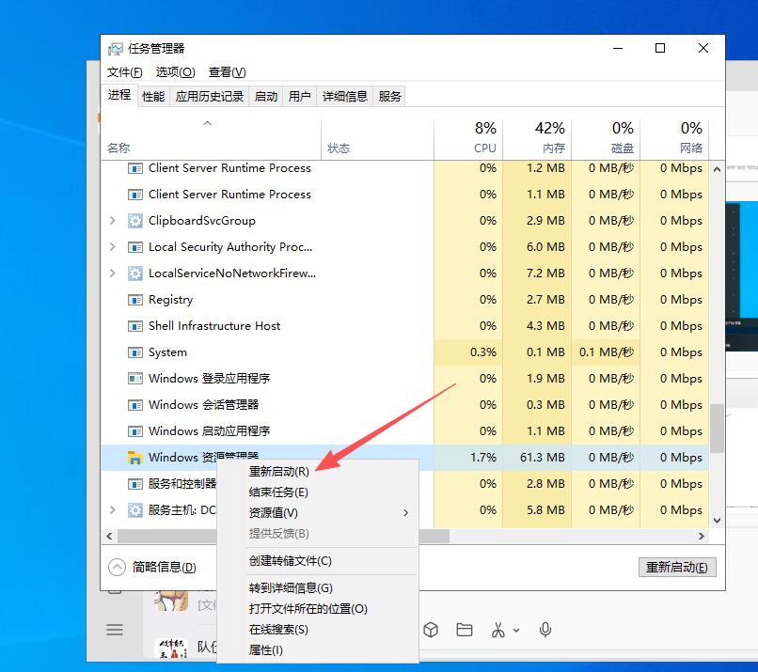Click ClipboardSvcGroup gear icon
The image size is (758, 672).
tap(134, 221)
